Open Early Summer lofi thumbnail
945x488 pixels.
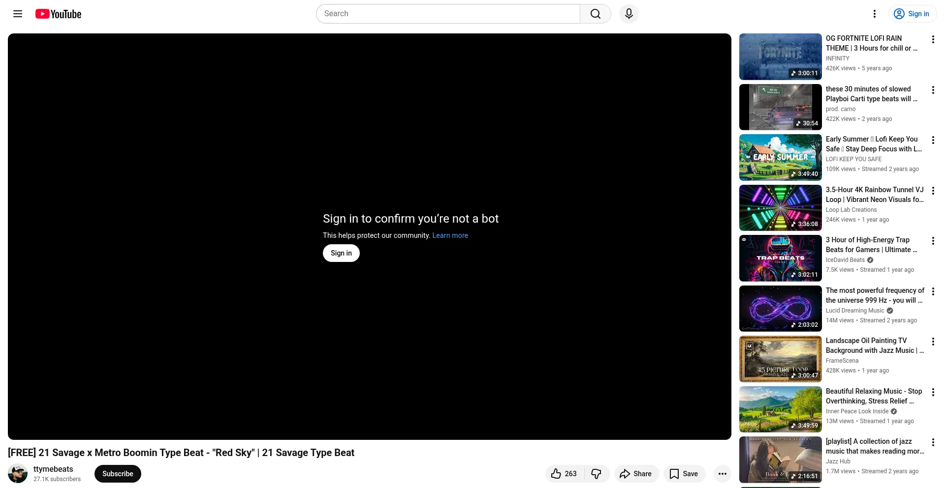[x=781, y=157]
